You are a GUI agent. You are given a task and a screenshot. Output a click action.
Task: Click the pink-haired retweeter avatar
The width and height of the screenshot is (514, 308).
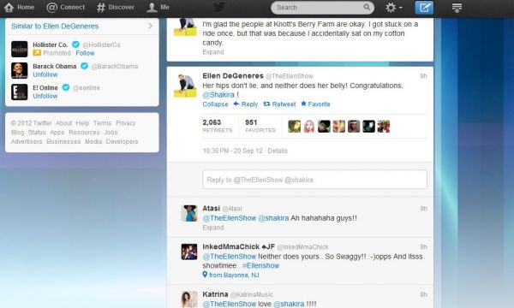[x=309, y=127]
